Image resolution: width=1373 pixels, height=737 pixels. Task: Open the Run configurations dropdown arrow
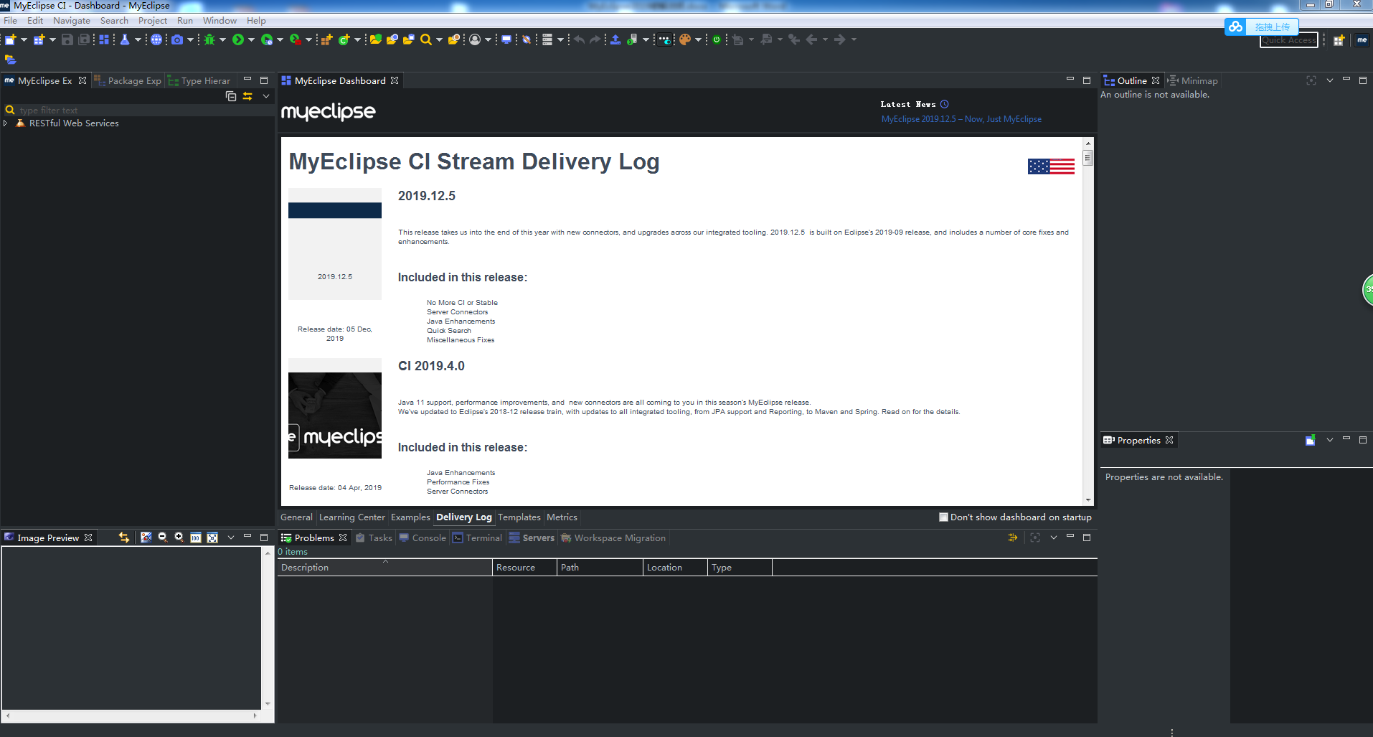(x=253, y=39)
